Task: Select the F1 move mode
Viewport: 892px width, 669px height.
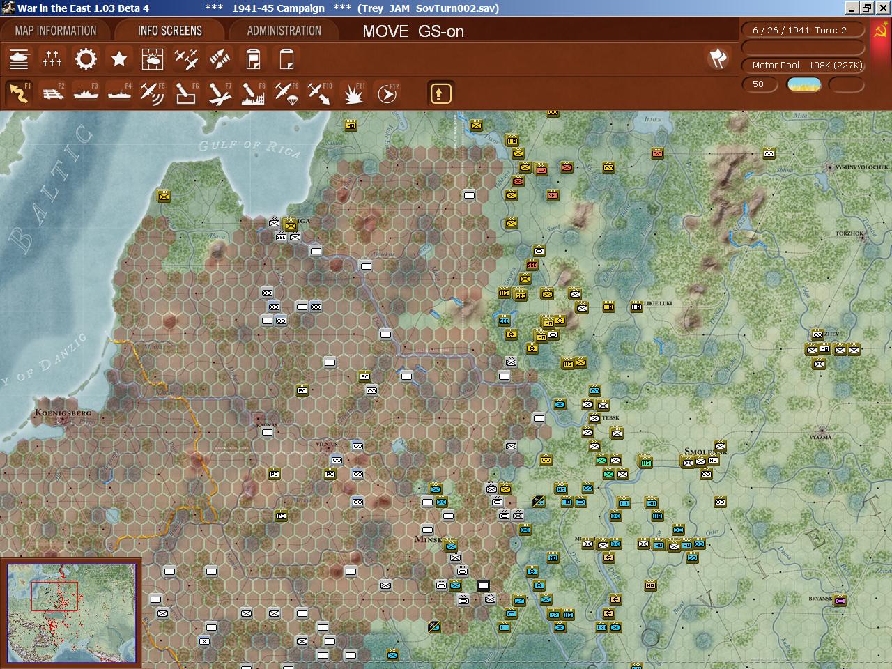Action: pyautogui.click(x=19, y=93)
